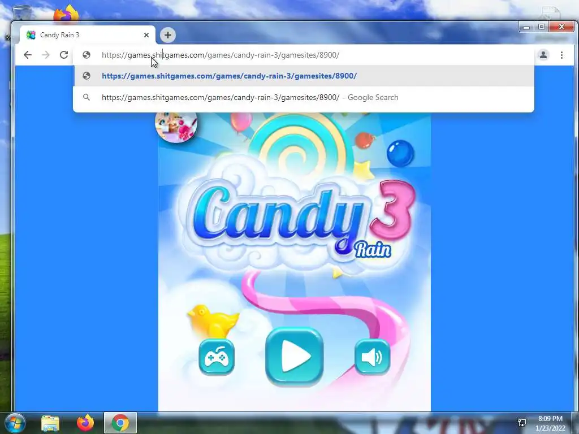Click the globe icon in the first suggestion

click(x=87, y=76)
